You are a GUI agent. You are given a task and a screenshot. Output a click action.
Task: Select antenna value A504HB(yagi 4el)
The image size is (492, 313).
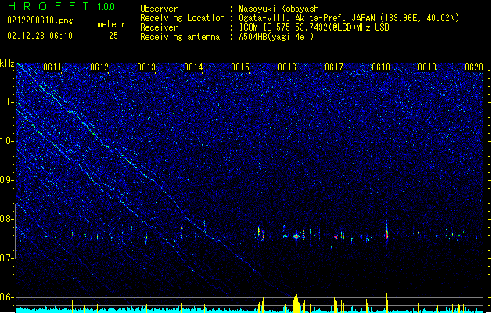tap(276, 37)
